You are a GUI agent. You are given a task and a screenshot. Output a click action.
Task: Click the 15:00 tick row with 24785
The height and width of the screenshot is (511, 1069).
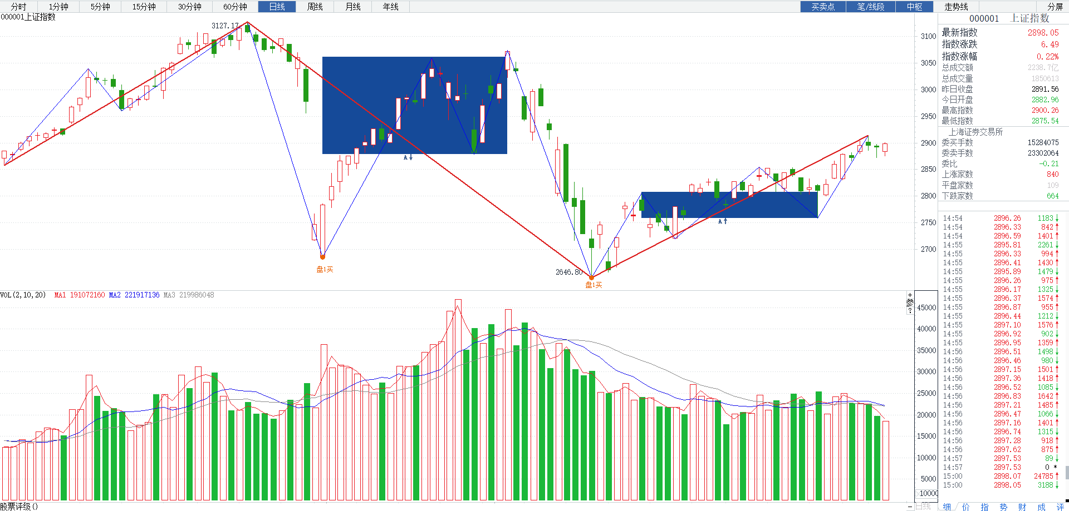pos(1001,476)
